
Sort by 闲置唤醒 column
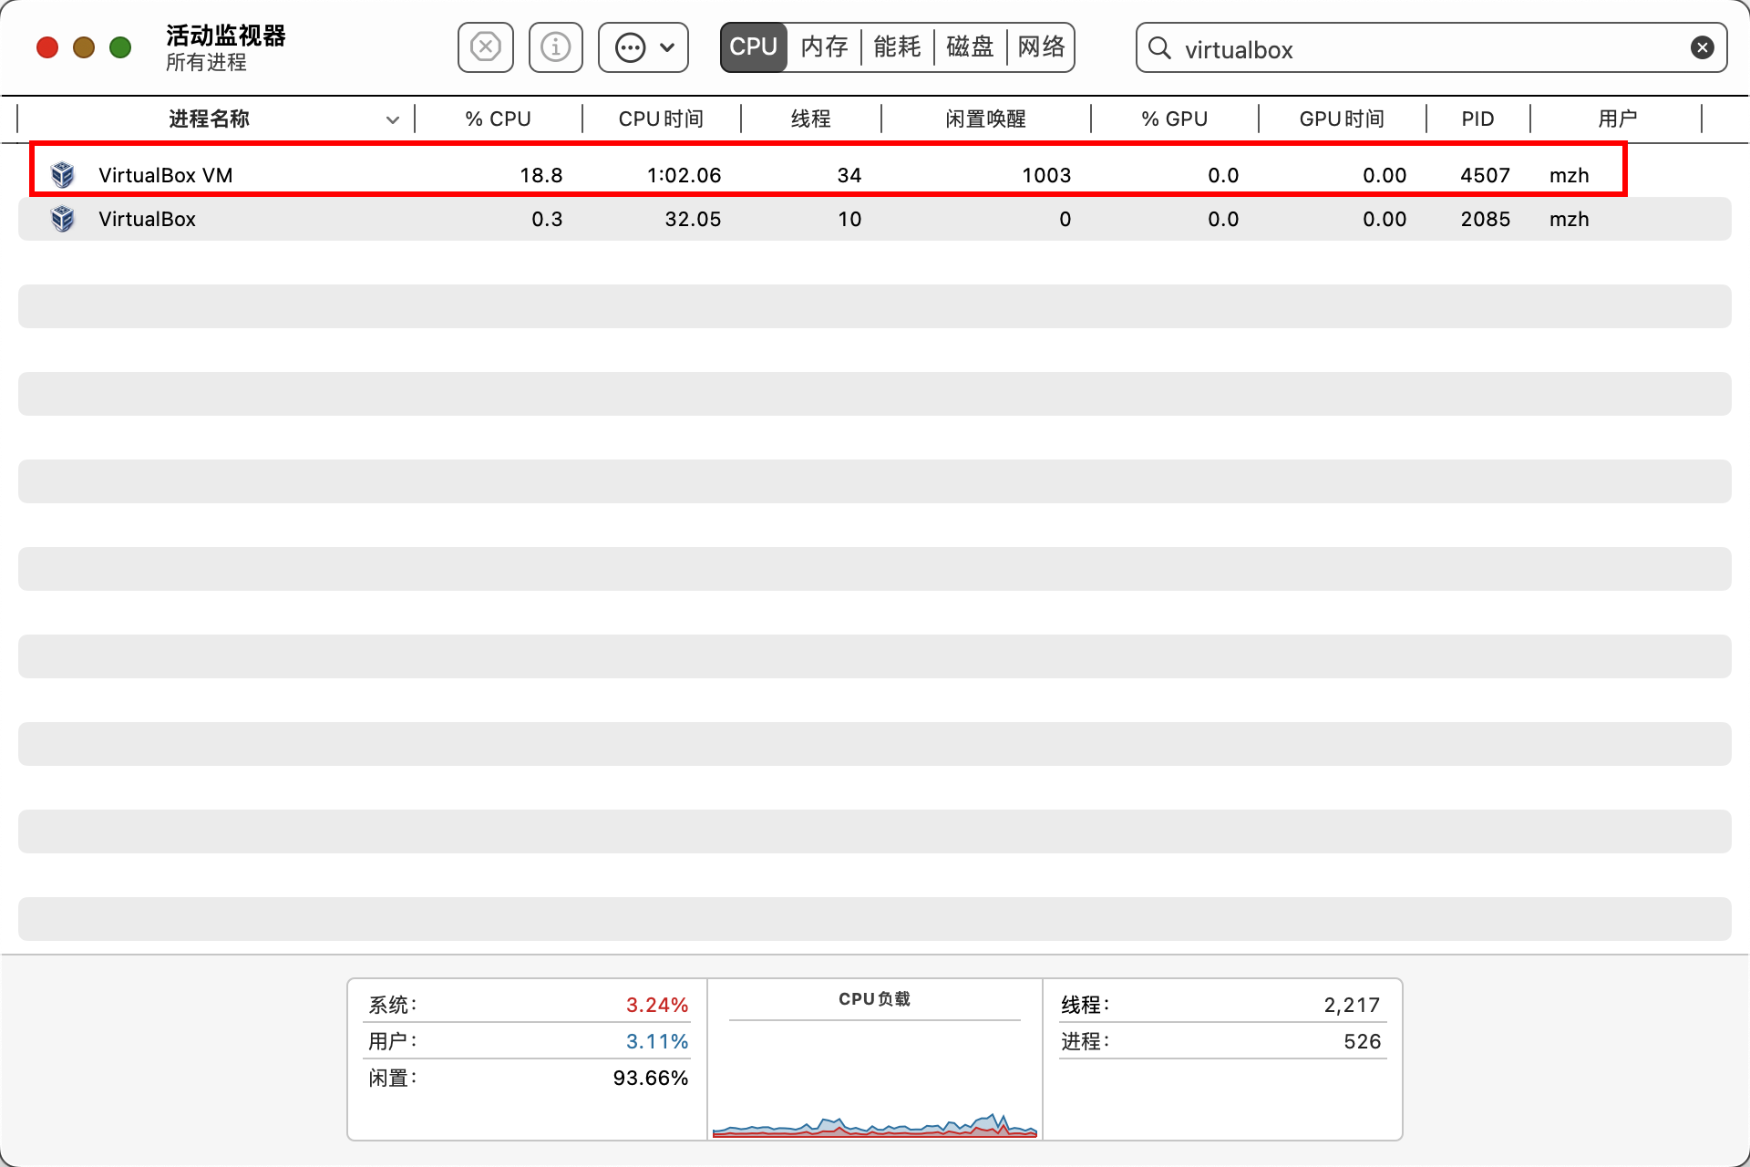985,119
